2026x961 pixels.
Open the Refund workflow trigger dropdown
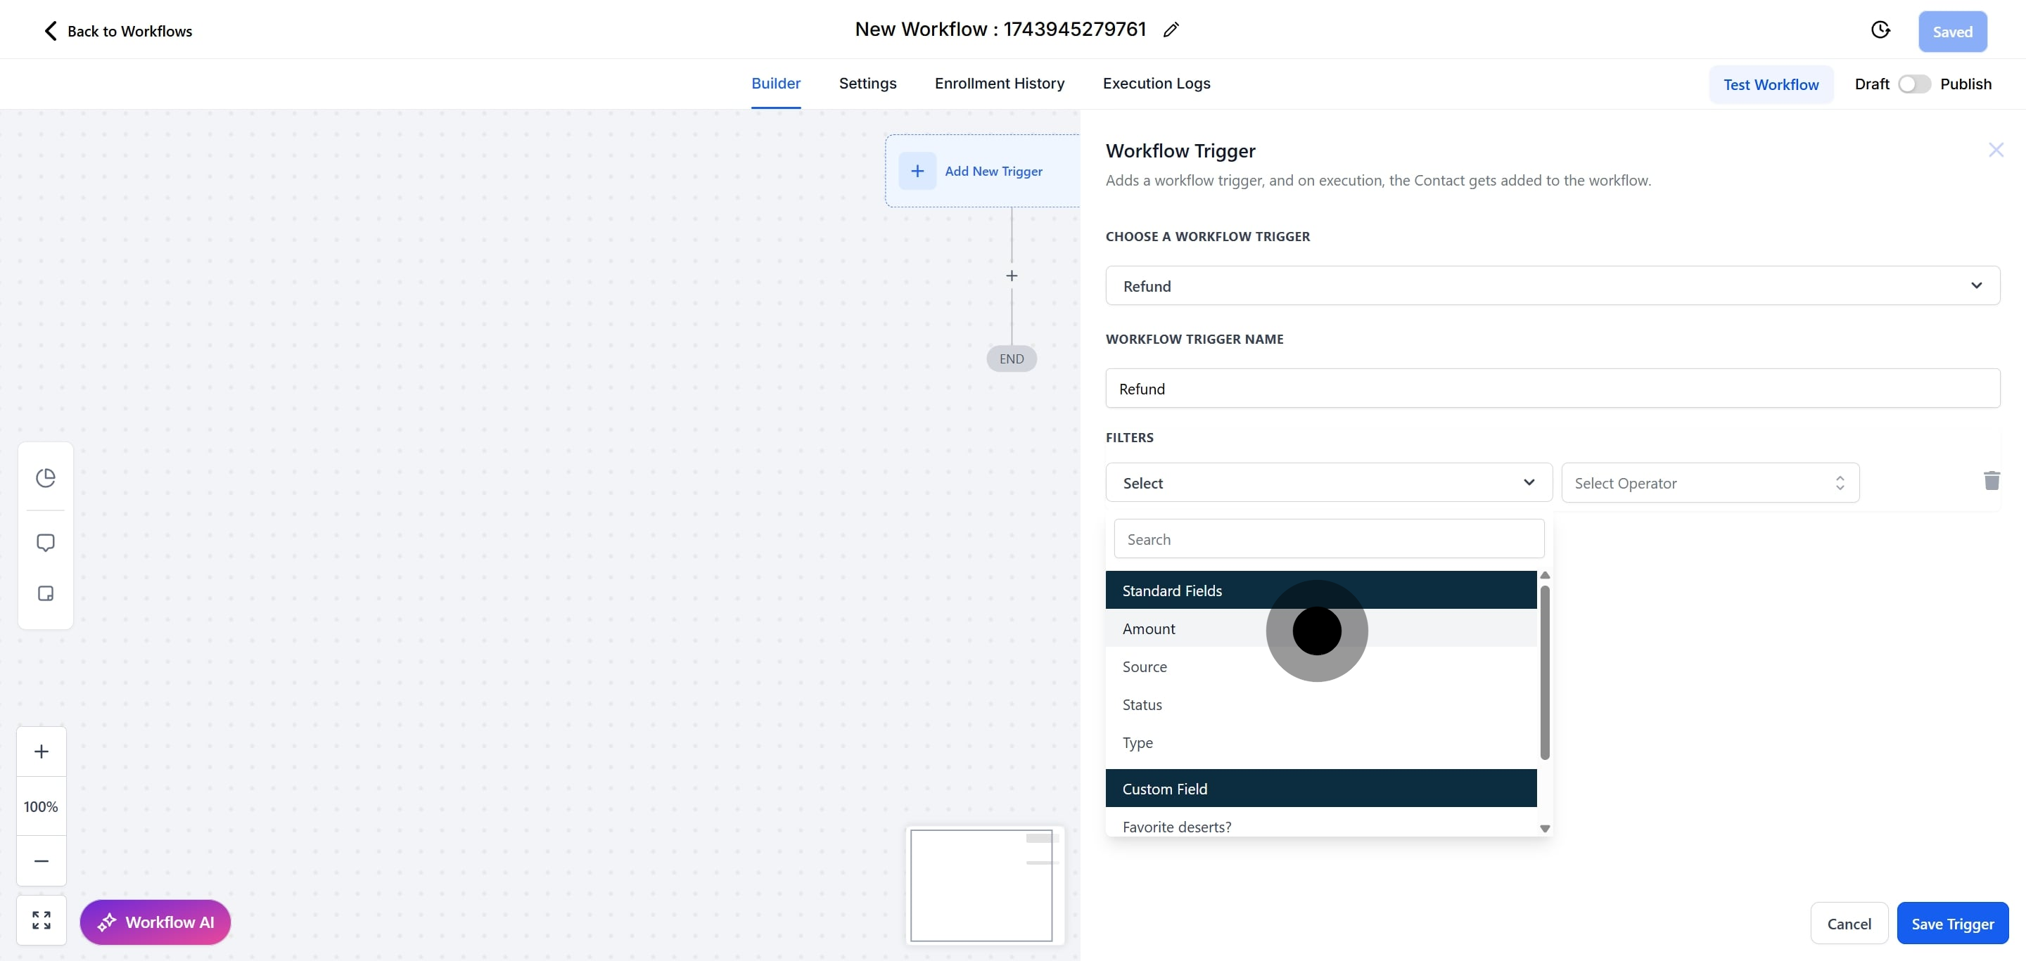(x=1553, y=285)
